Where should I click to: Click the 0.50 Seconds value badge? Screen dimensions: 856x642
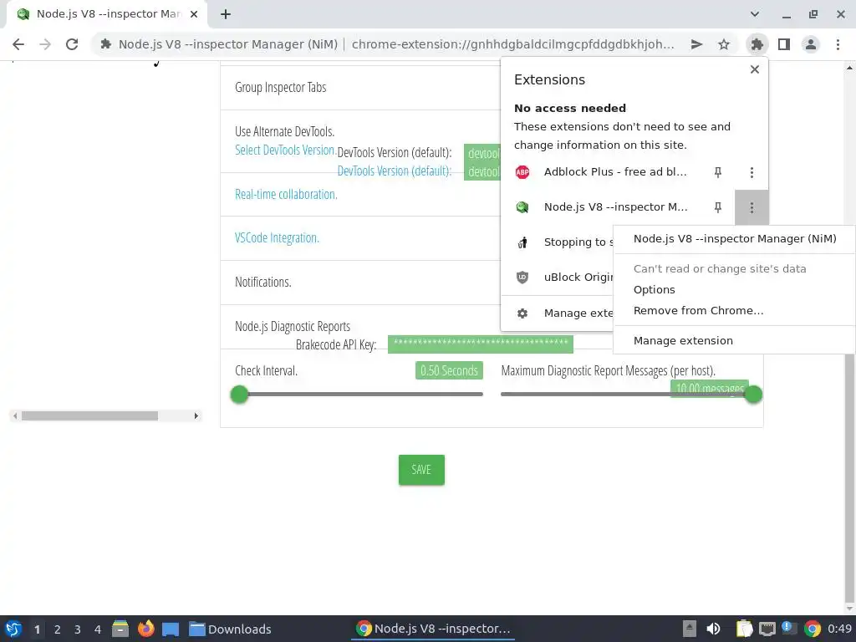[x=449, y=370]
